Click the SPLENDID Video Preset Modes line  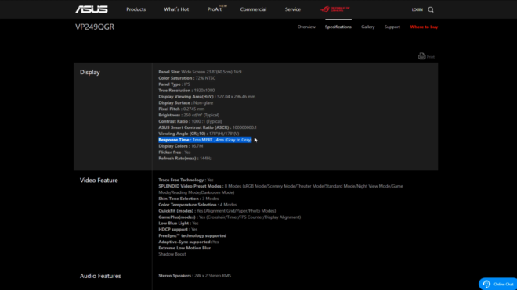point(280,189)
